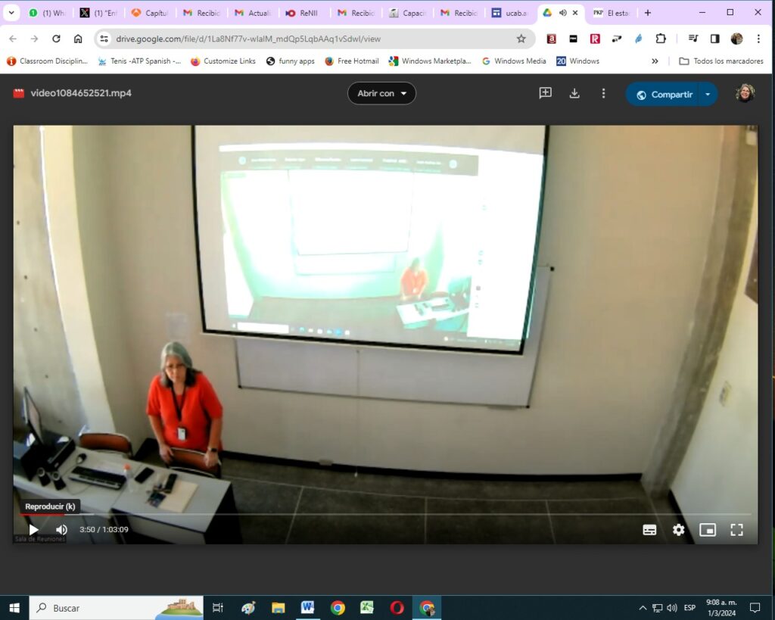This screenshot has height=620, width=775.
Task: Reload the current page
Action: coord(56,39)
